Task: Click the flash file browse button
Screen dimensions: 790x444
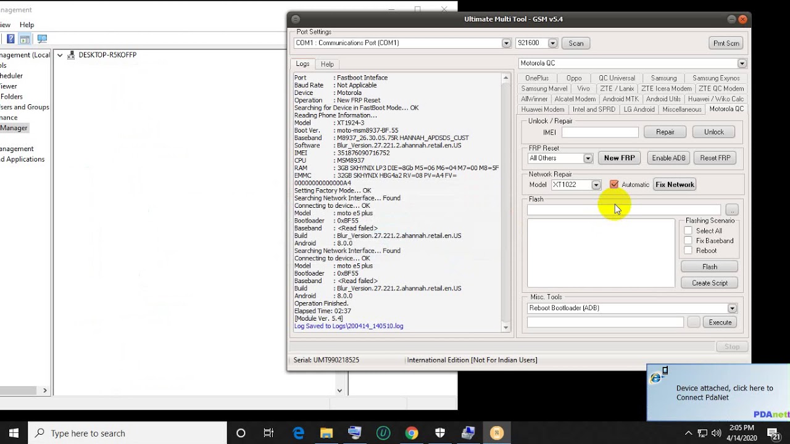Action: point(732,210)
